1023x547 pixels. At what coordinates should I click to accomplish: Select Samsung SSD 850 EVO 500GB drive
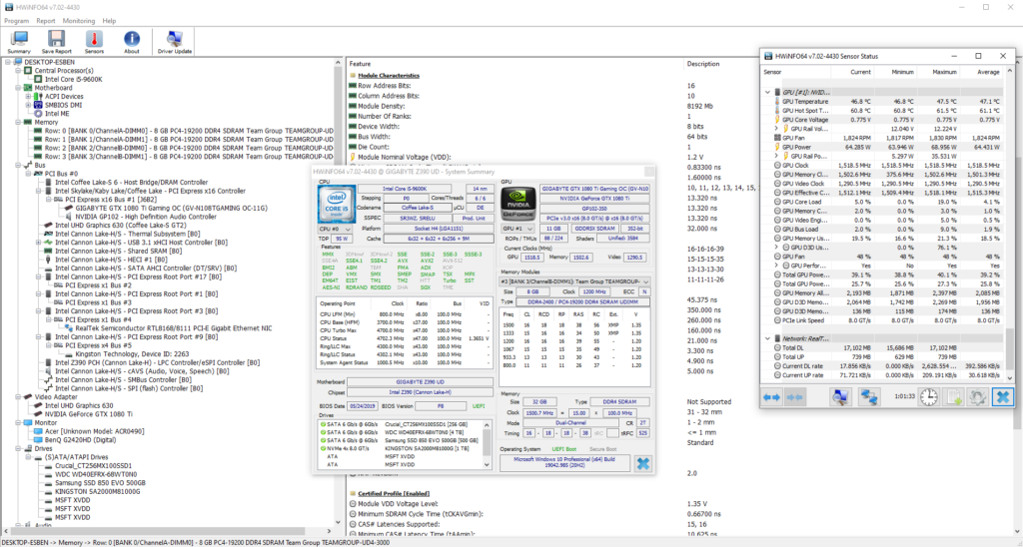100,482
